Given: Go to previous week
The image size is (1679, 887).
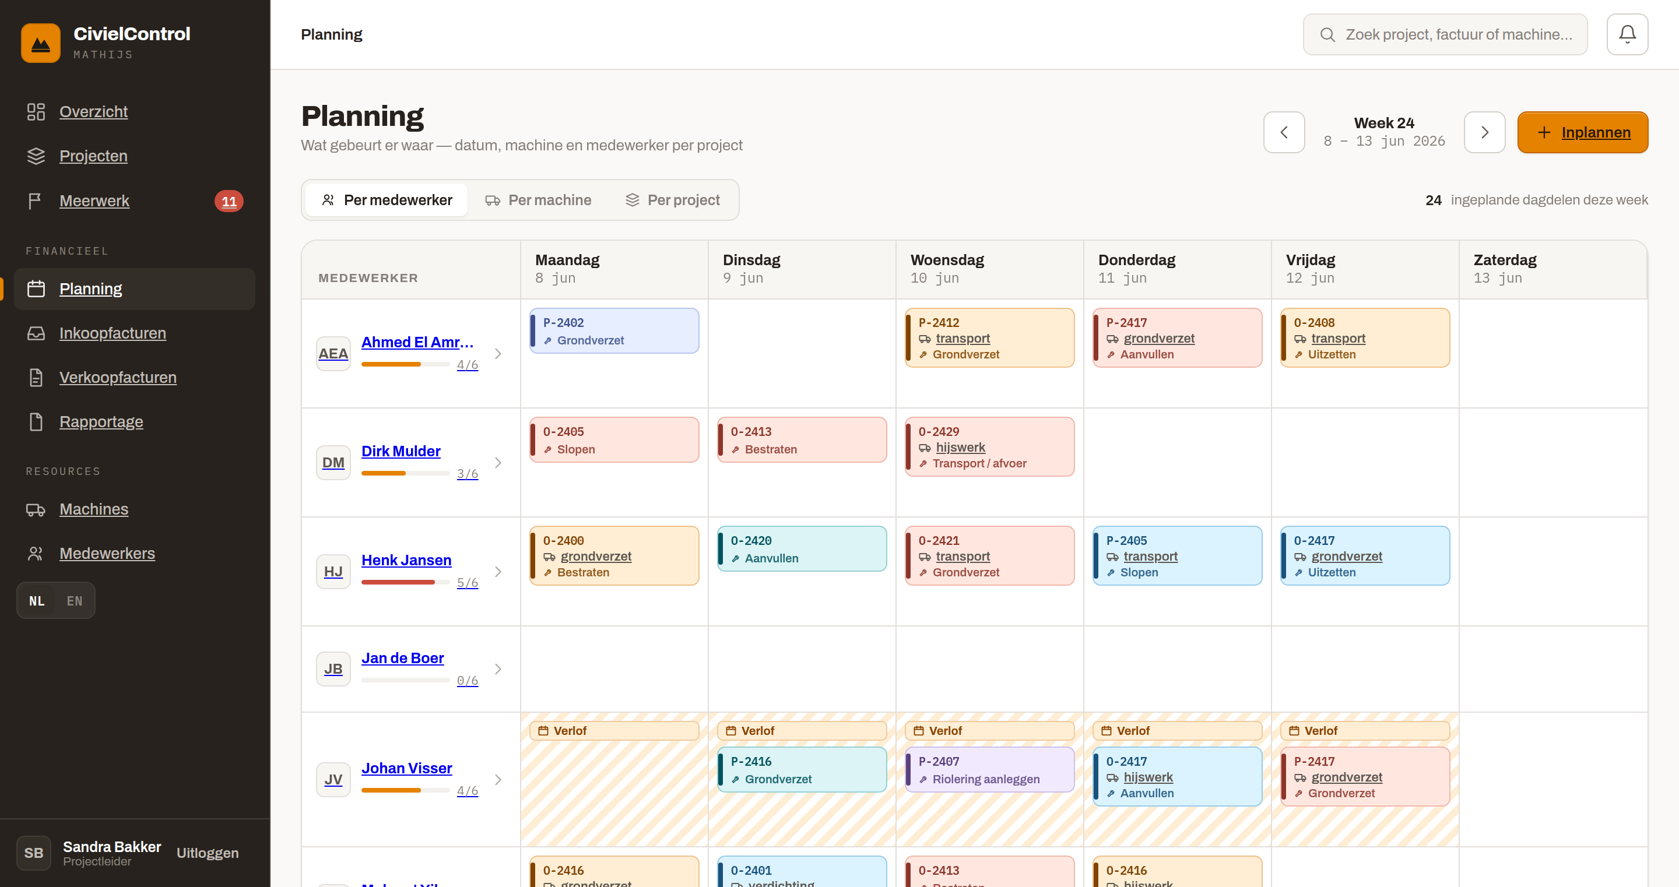Looking at the screenshot, I should pyautogui.click(x=1283, y=132).
